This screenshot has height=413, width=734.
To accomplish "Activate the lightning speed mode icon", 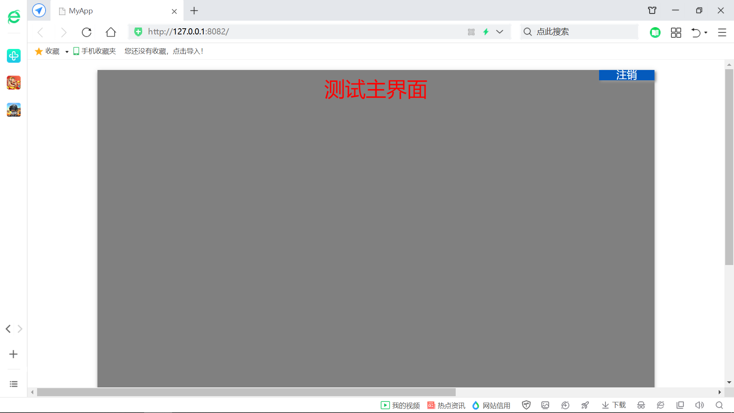I will 486,32.
